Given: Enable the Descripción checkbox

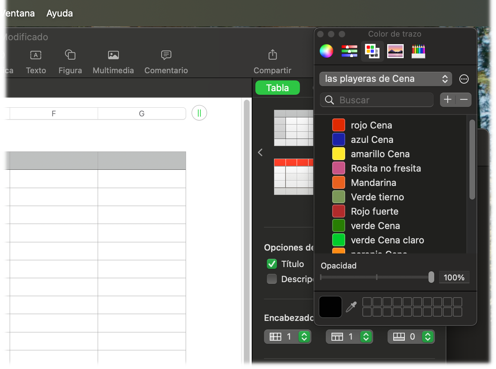Looking at the screenshot, I should click(272, 279).
